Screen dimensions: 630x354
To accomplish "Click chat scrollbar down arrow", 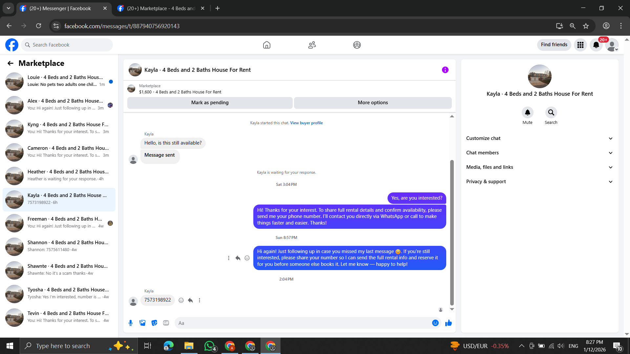I will pos(452,309).
